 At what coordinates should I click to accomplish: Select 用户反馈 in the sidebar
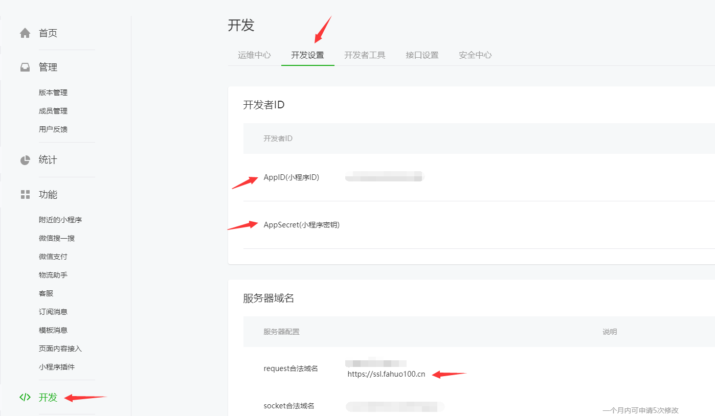tap(53, 129)
